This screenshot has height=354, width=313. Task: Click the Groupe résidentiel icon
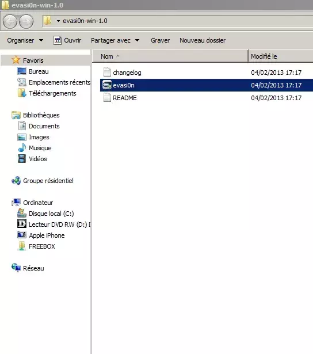click(16, 180)
